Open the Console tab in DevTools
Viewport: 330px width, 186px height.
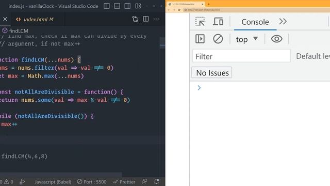255,22
